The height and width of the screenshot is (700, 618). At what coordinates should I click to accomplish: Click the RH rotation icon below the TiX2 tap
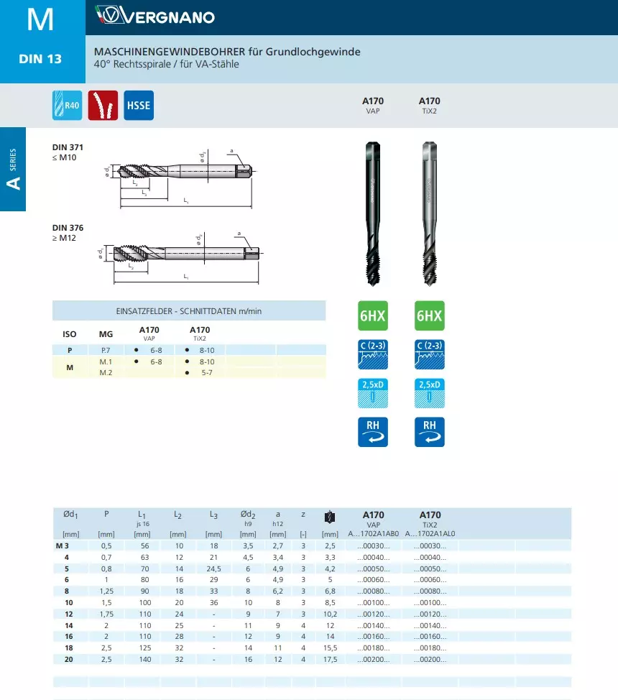point(429,430)
